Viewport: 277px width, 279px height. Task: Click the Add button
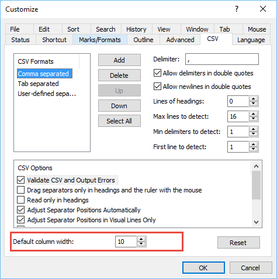coord(119,60)
